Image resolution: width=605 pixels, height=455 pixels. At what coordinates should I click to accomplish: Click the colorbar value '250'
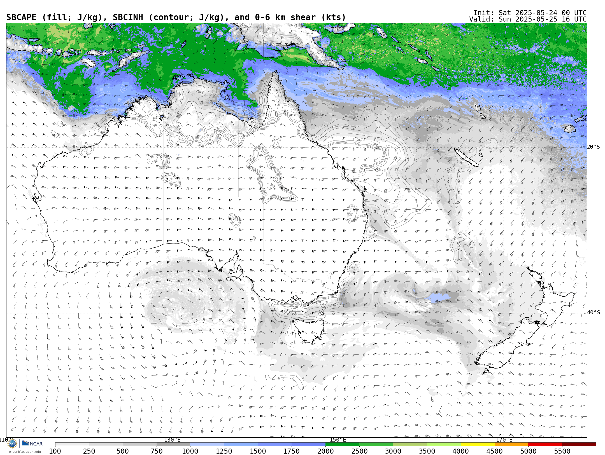(89, 451)
